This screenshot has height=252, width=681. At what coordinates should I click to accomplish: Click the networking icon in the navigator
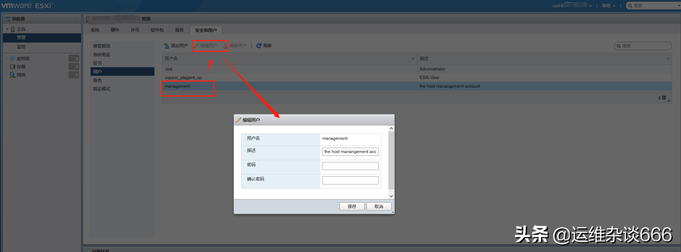pos(13,75)
